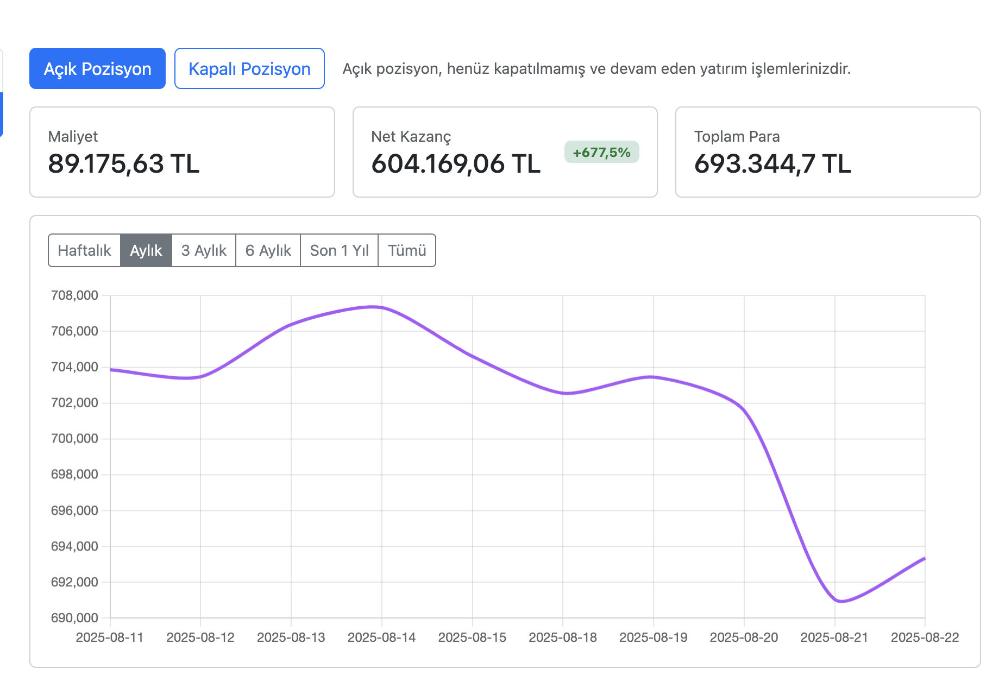Click the 2025-08-18 x-axis date label

click(563, 637)
